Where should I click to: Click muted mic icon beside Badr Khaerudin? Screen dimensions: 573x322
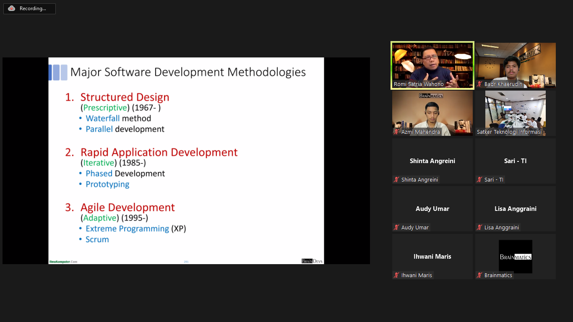(479, 84)
